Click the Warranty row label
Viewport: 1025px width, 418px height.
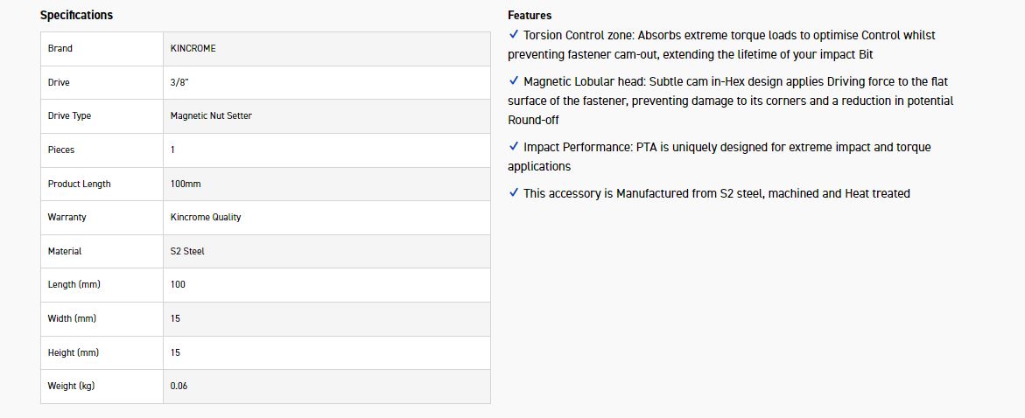click(x=67, y=217)
